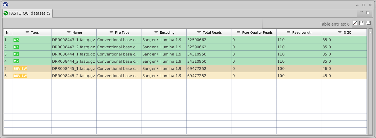Click the rightmost save icon in the toolbar

(x=368, y=23)
